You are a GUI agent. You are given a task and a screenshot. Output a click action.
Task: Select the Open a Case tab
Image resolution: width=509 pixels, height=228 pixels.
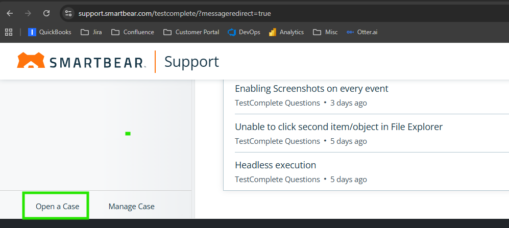coord(57,207)
